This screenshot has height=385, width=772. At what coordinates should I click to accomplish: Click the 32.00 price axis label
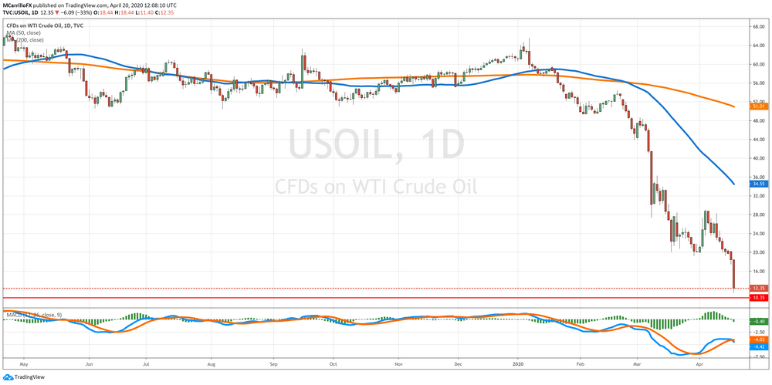tap(758, 196)
